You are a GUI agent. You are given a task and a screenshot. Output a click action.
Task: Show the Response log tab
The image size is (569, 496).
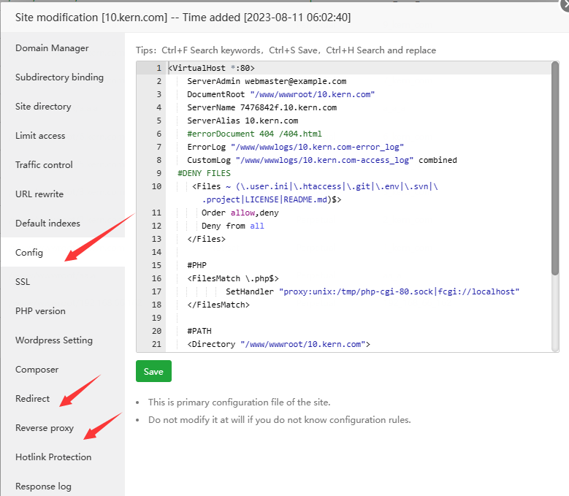[43, 486]
